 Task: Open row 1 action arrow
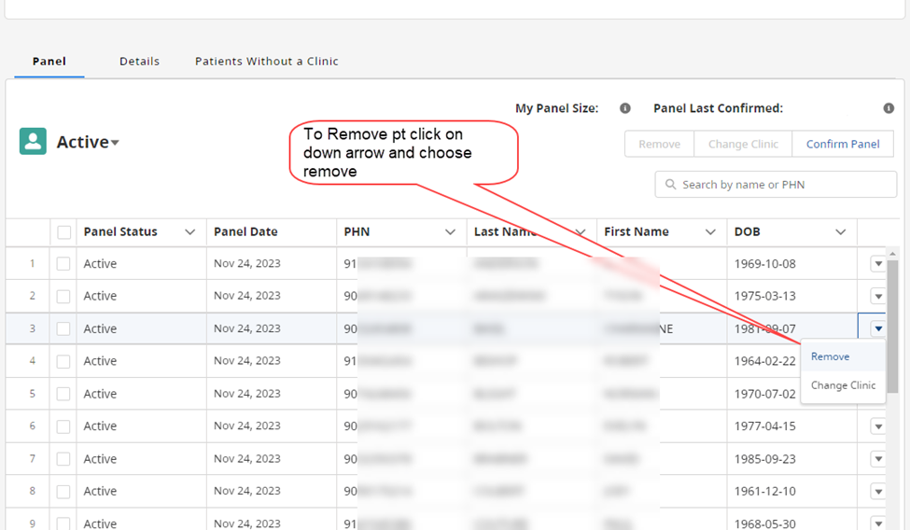877,264
